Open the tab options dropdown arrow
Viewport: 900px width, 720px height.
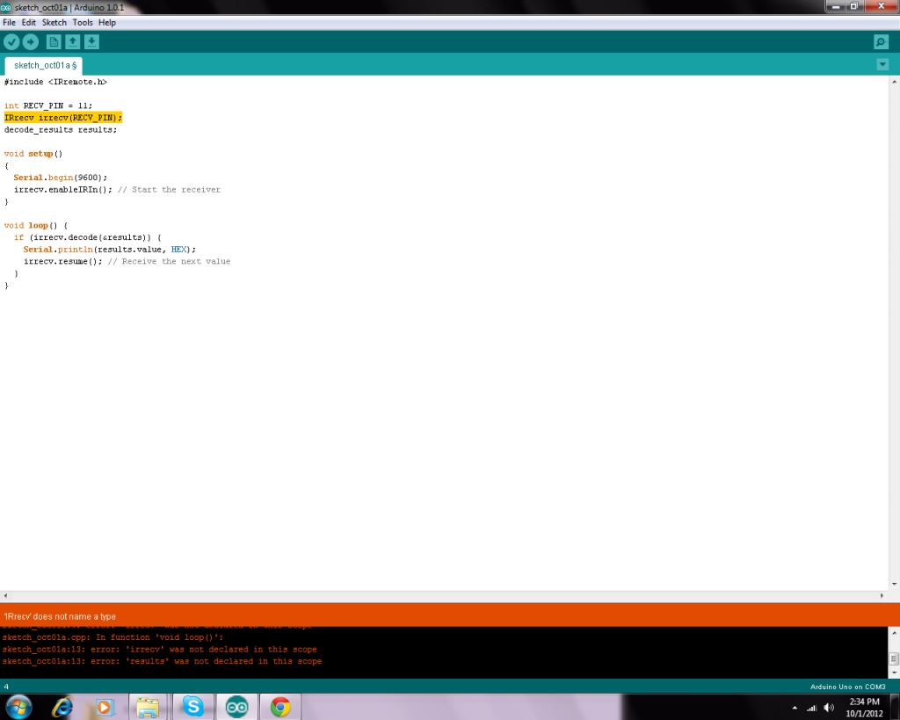pyautogui.click(x=882, y=64)
